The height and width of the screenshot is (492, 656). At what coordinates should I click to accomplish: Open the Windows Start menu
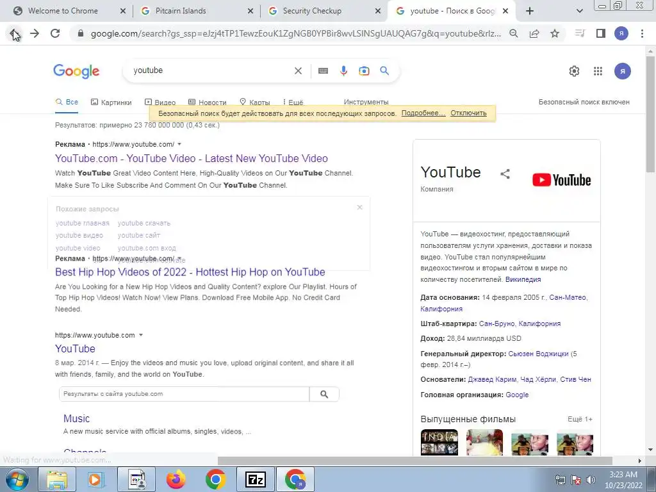(x=17, y=479)
